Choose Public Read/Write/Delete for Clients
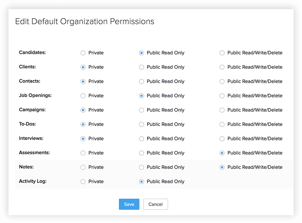 tap(222, 67)
